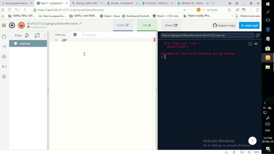This screenshot has width=274, height=154.
Task: Click line 1 containing 'age' in the editor
Action: tap(64, 40)
